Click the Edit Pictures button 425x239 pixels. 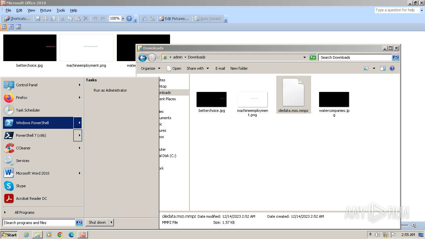(x=174, y=19)
